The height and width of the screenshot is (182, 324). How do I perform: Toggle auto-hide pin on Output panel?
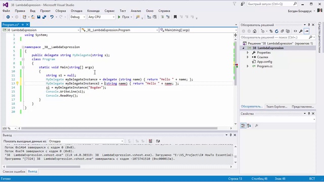231,135
